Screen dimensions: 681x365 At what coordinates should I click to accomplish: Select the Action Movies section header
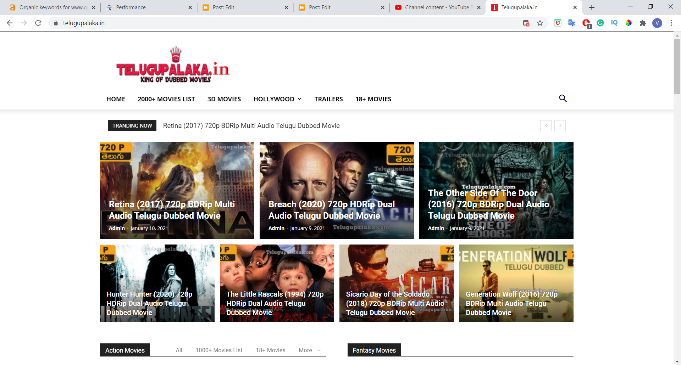tap(125, 350)
